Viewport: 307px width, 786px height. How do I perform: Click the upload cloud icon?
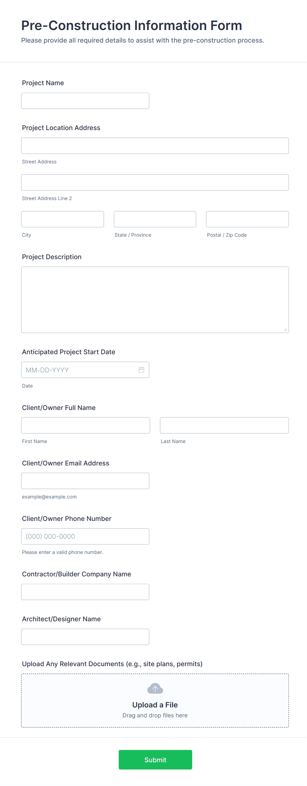tap(155, 689)
